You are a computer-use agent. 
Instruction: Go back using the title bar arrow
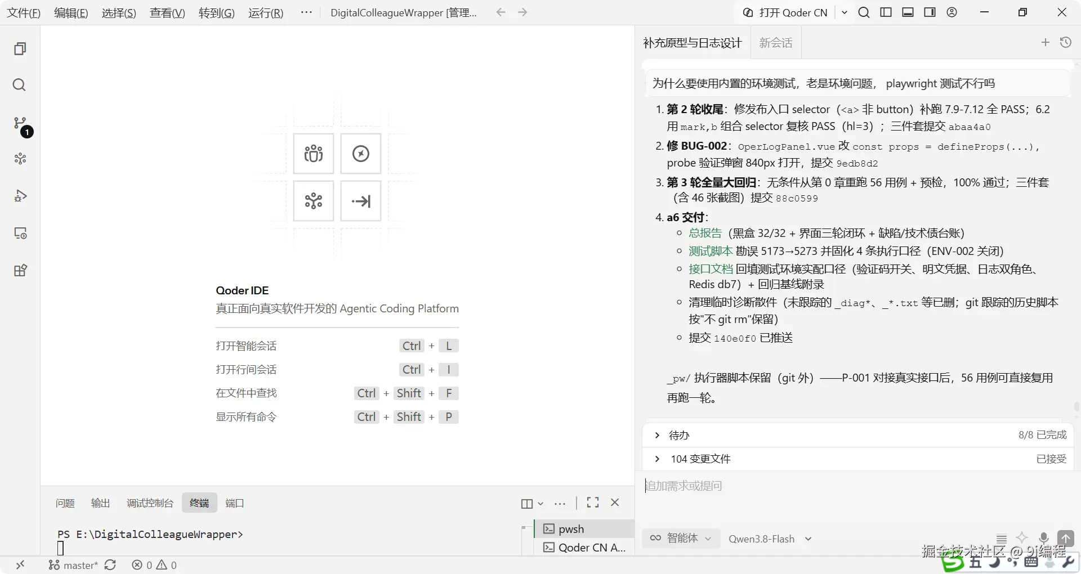(501, 12)
